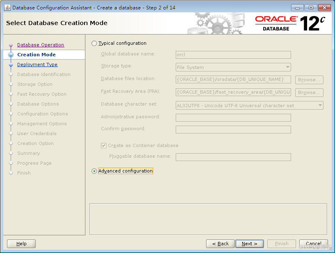Select the Creation Mode step
Screen dimensions: 335x253
37,55
